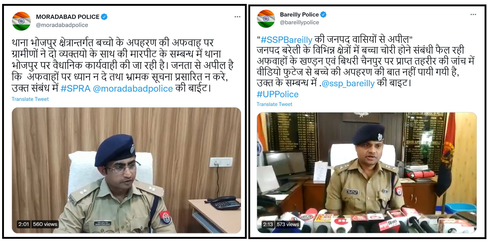Open the #UPPolice hashtag
Viewport: 488px width, 243px height.
(278, 94)
